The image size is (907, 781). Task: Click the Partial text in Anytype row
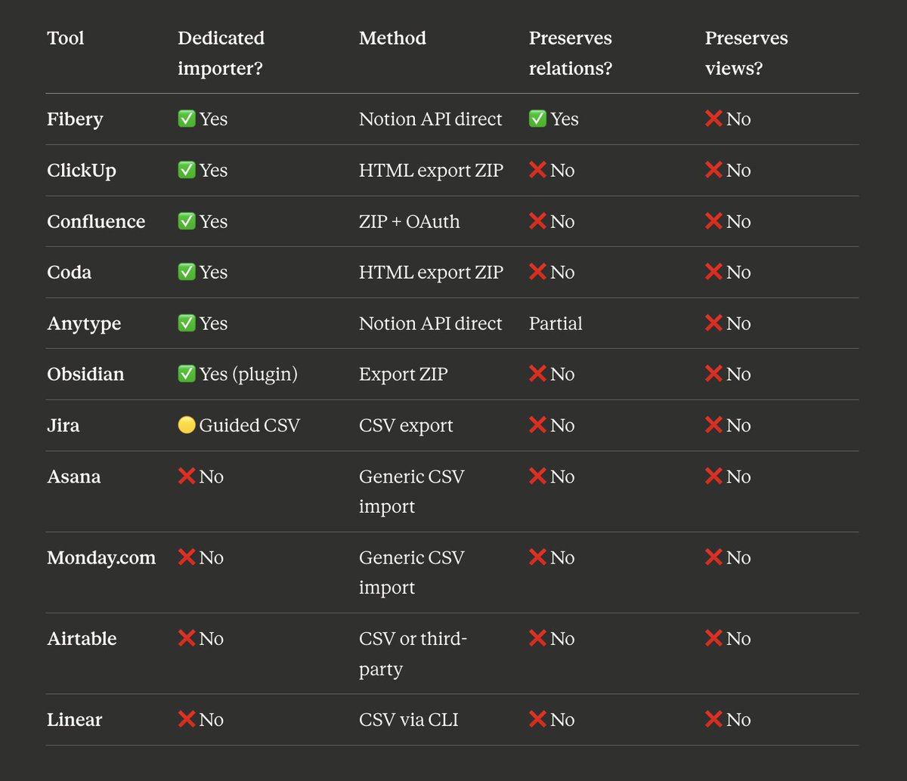556,323
